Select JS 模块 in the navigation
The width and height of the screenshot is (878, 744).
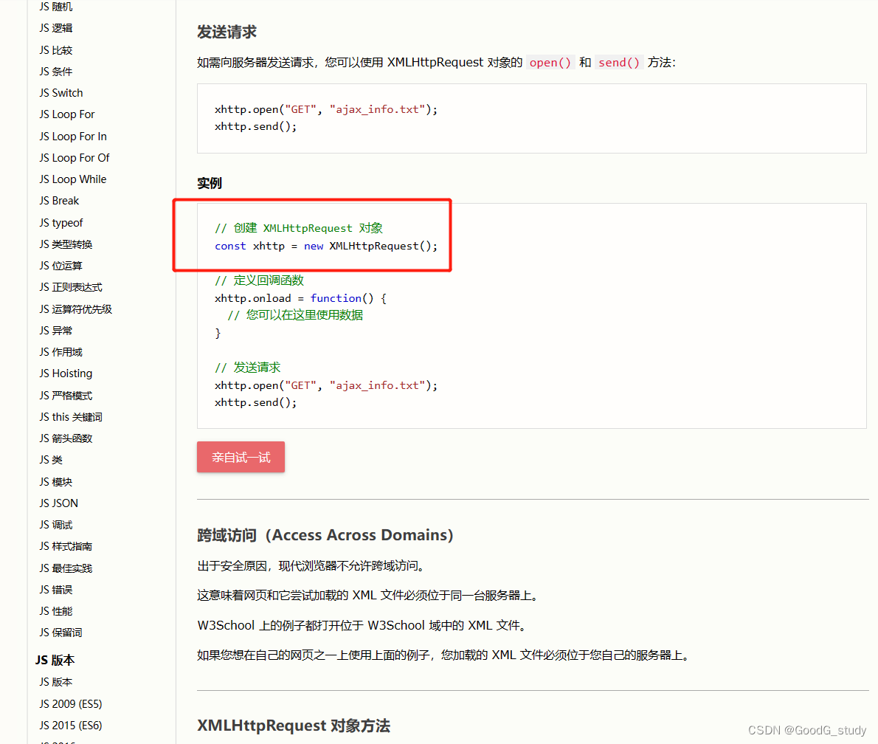click(x=58, y=481)
